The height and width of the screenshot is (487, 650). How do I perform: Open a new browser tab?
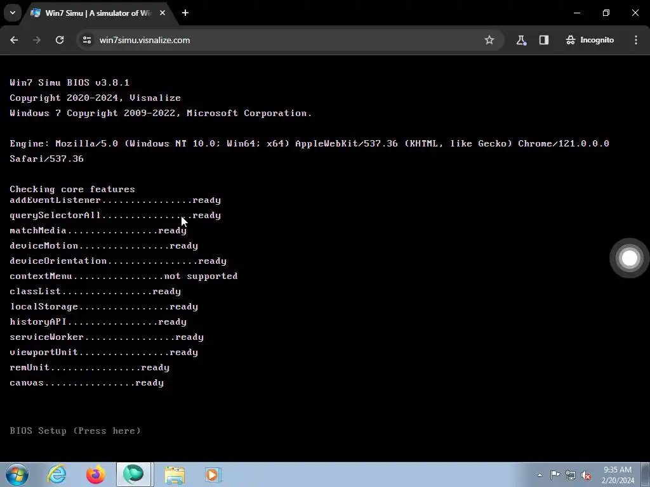tap(185, 13)
